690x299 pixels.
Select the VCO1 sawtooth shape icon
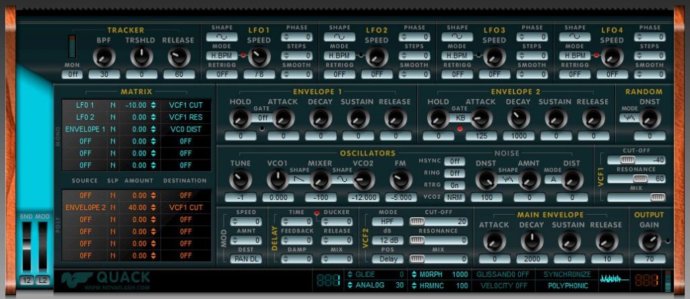[x=299, y=179]
